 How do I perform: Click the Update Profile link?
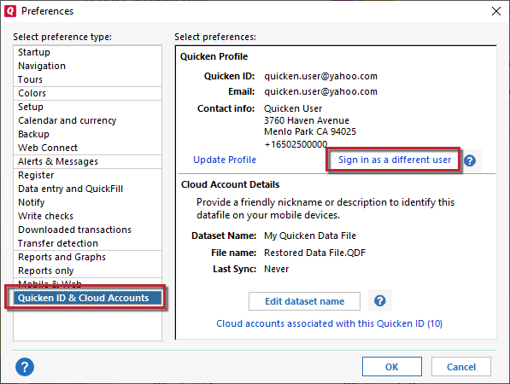click(x=225, y=160)
